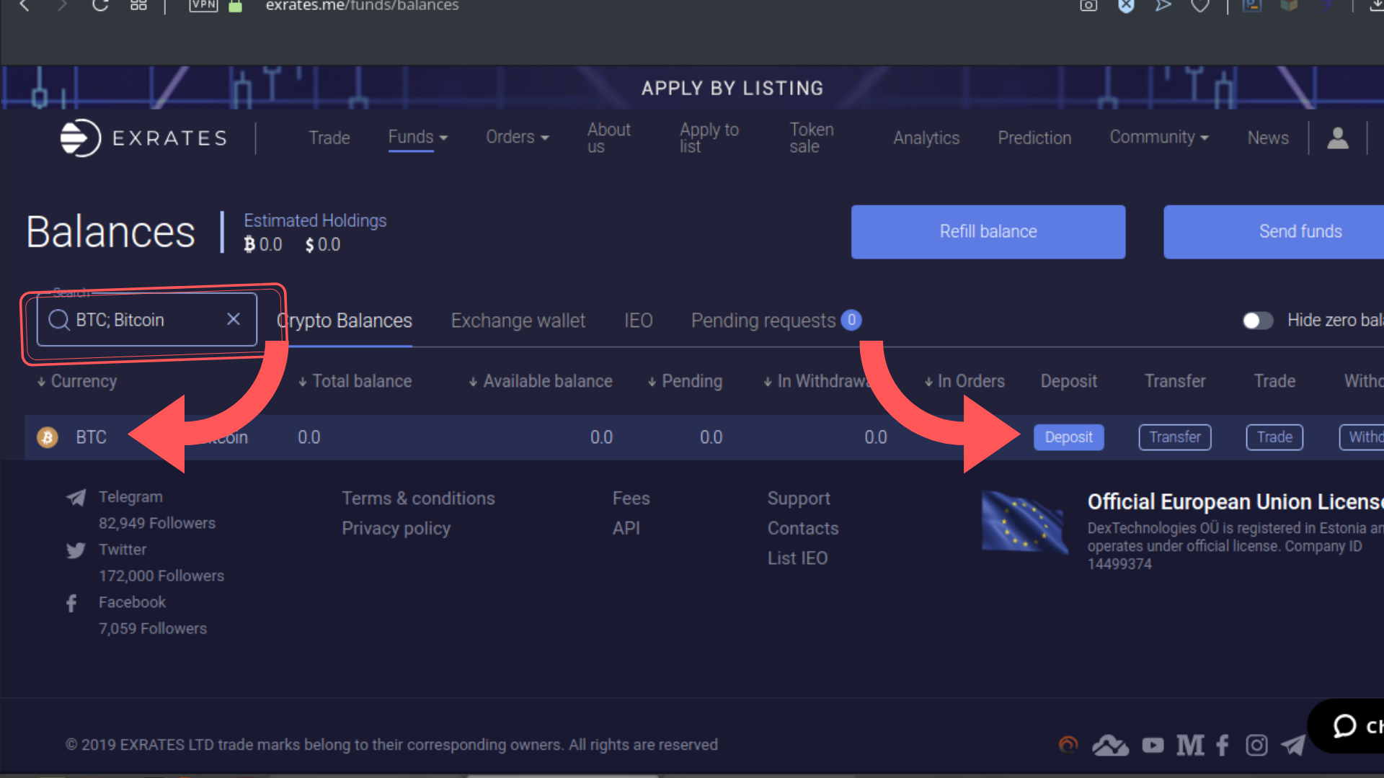Open the Fees link
Image resolution: width=1384 pixels, height=778 pixels.
click(631, 498)
